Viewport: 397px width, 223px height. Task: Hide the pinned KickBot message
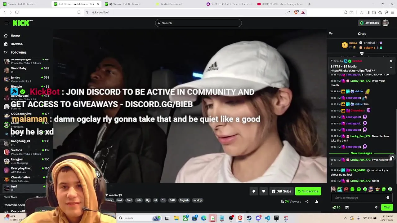pyautogui.click(x=391, y=61)
